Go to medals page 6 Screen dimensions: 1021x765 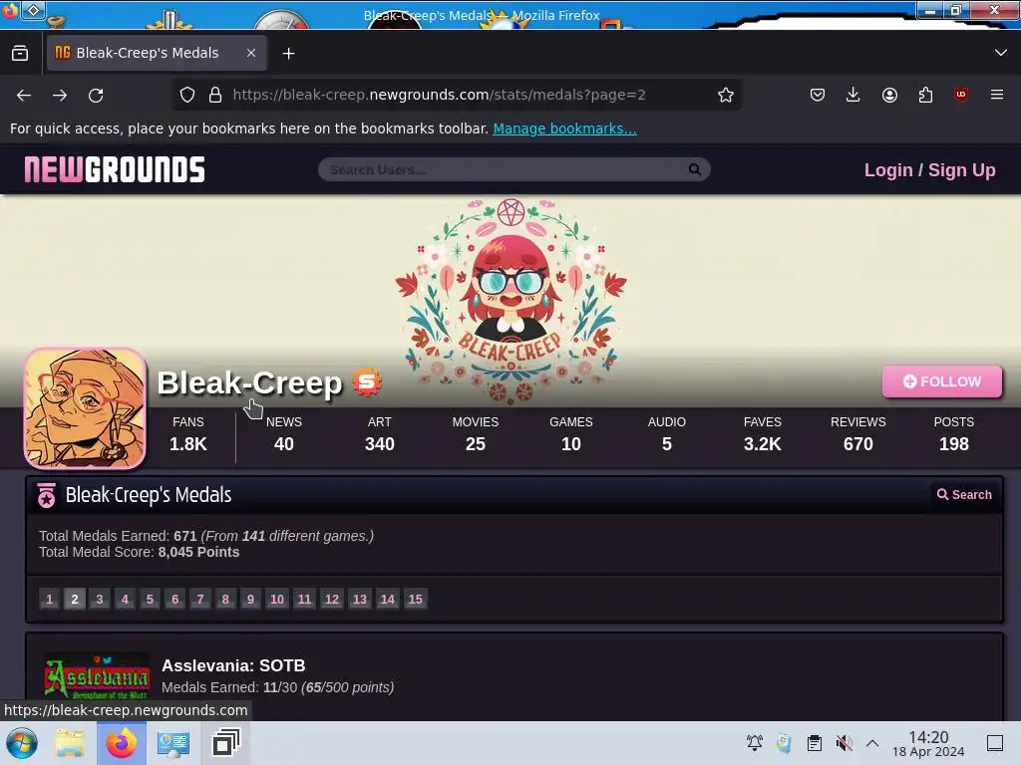point(174,599)
